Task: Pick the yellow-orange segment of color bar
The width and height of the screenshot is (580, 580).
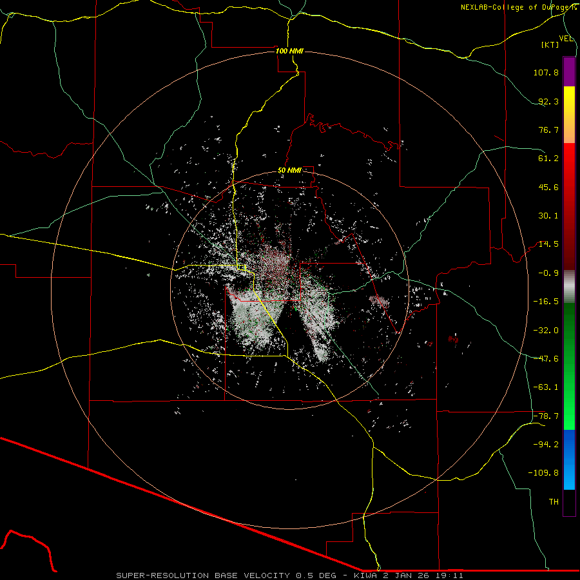Action: point(569,115)
